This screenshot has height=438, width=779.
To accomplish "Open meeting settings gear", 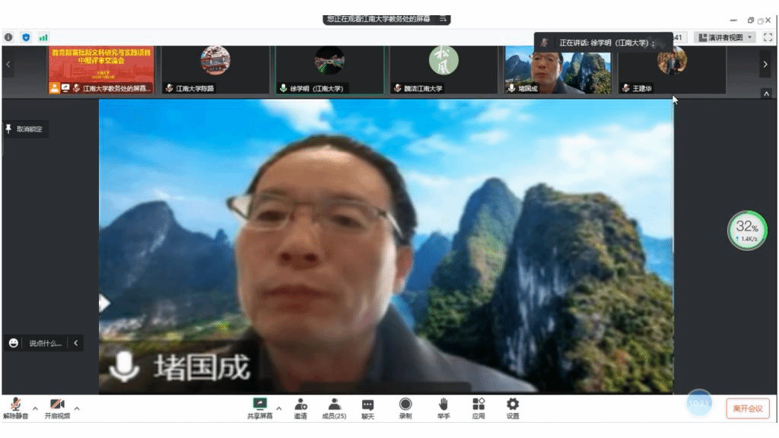I will click(513, 408).
